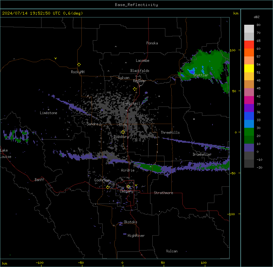Select the slate violet 0-10 dBZ legend swatch
Screen dimensions: 273x267
249,148
